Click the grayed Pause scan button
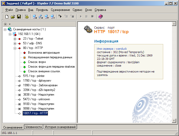 point(86,17)
